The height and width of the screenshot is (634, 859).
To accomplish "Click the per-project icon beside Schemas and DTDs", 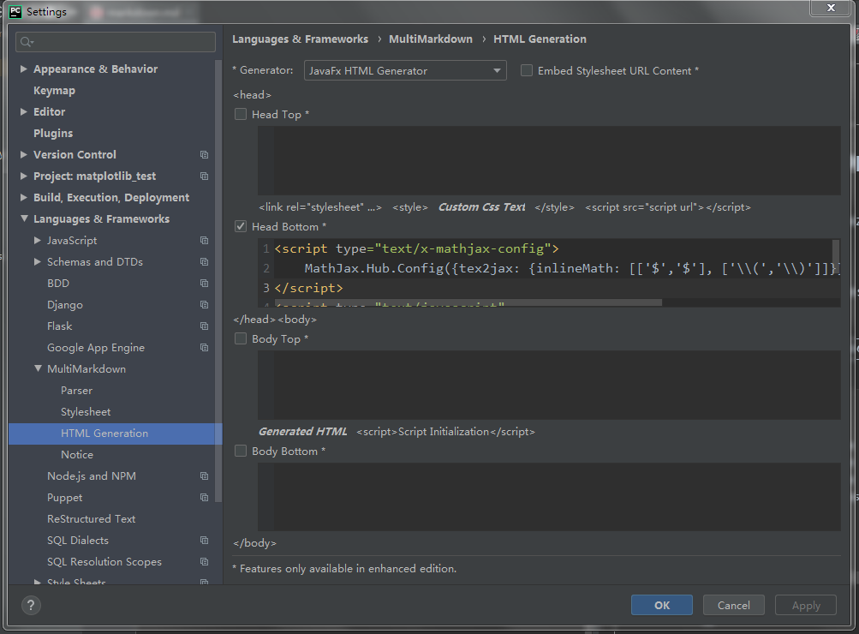I will (x=205, y=261).
